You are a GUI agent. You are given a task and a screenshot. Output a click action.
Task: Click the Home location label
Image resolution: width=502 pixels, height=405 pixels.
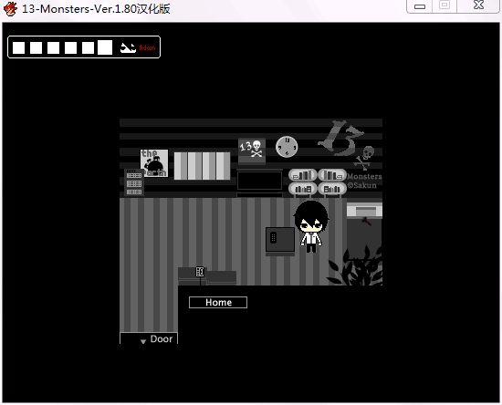(x=218, y=302)
